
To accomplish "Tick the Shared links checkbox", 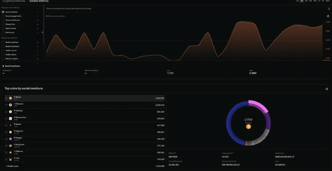I will coord(3,24).
